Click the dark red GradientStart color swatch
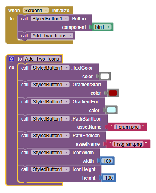156x193 pixels. click(x=113, y=93)
